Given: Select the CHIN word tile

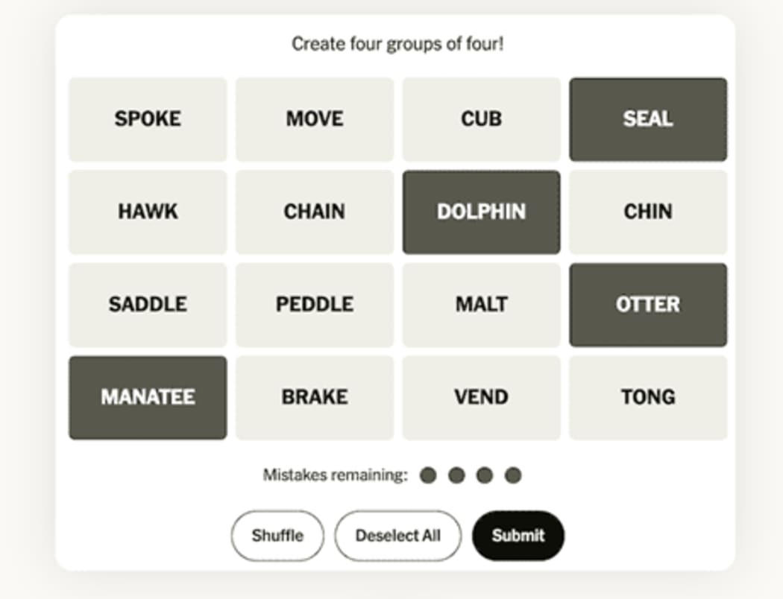Looking at the screenshot, I should pyautogui.click(x=648, y=212).
